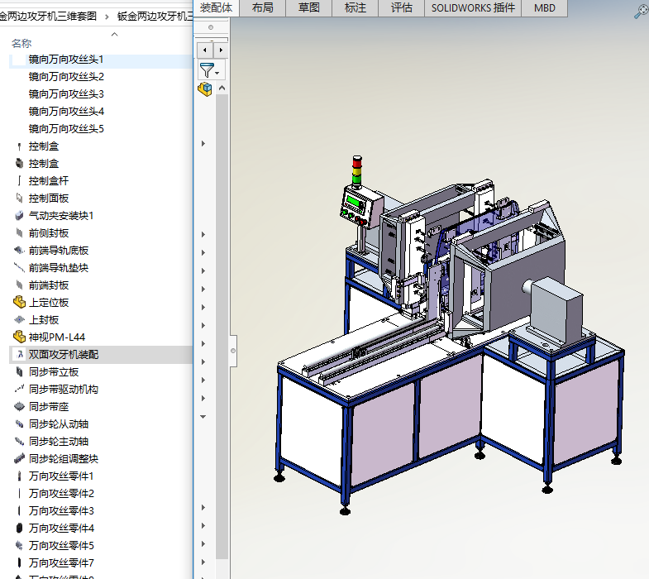This screenshot has width=649, height=579.
Task: Switch to the 布局 tab
Action: [x=263, y=8]
